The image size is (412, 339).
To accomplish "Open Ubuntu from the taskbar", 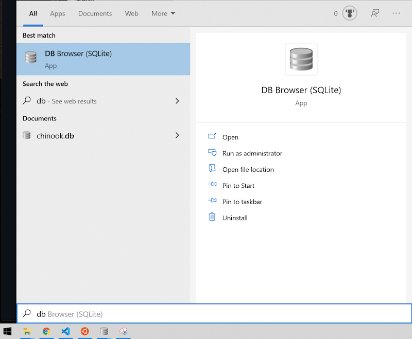I will point(84,332).
